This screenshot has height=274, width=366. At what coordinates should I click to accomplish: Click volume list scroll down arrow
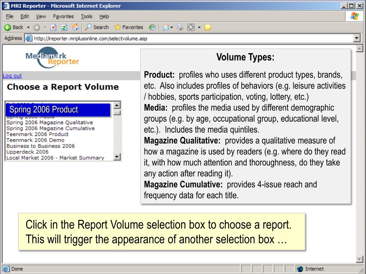click(117, 157)
